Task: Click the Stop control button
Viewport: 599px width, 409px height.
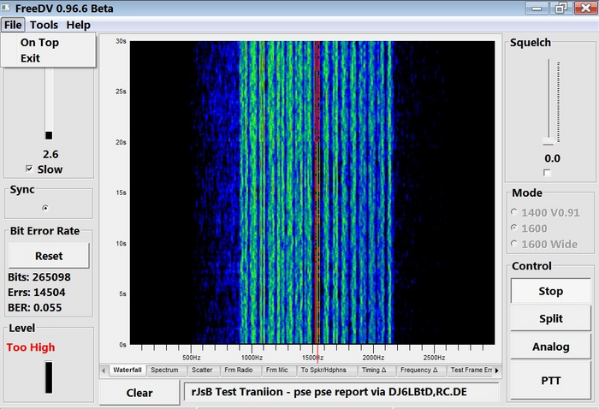Action: (x=550, y=291)
